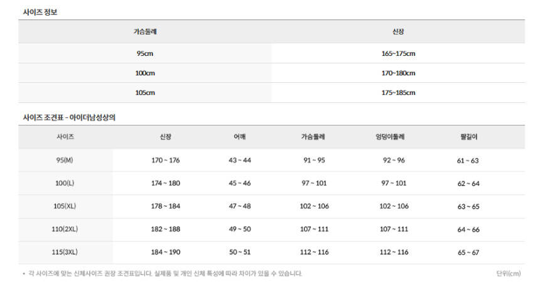Select the 가슴둘레 header in the top table
540x282 pixels.
[145, 31]
